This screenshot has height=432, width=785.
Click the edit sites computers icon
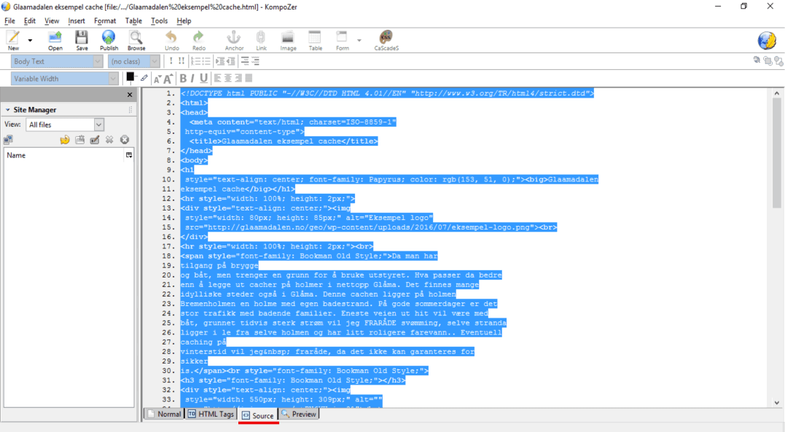[9, 140]
